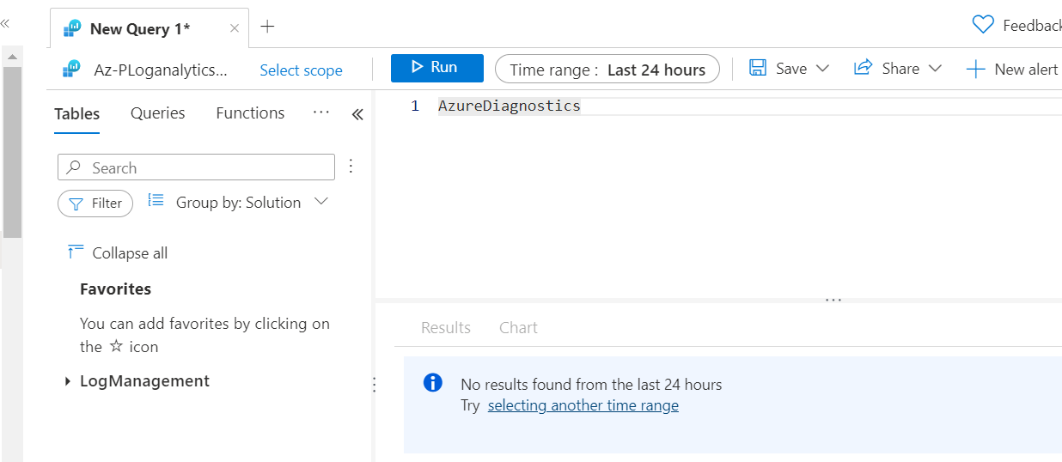Viewport: 1062px width, 462px height.
Task: Open the more tabs ellipsis menu
Action: pos(321,112)
